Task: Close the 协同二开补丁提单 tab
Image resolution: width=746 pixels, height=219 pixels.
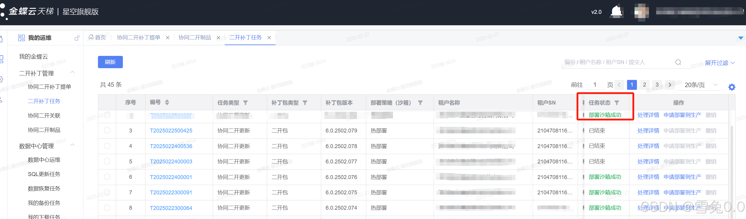Action: tap(168, 38)
